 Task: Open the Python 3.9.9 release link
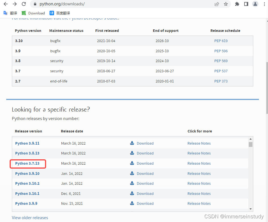click(26, 204)
